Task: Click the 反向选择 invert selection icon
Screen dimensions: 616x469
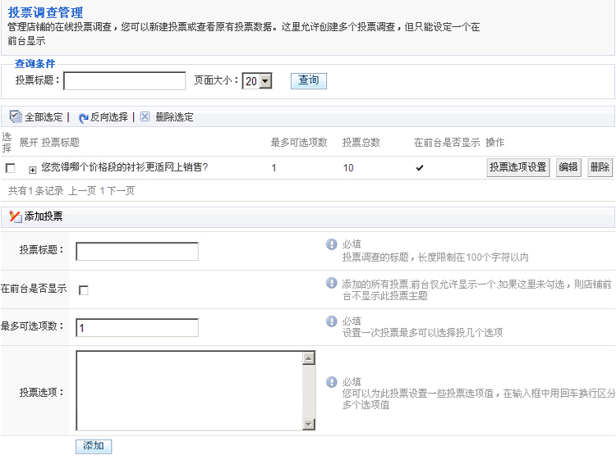Action: point(83,117)
